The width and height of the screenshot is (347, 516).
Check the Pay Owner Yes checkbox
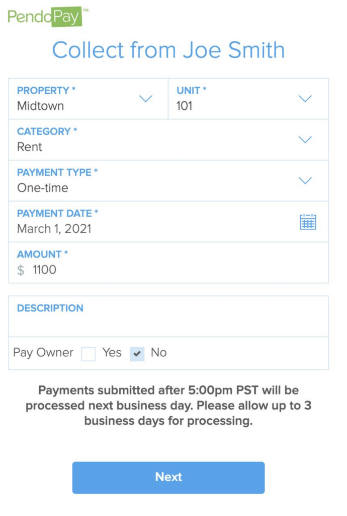89,354
